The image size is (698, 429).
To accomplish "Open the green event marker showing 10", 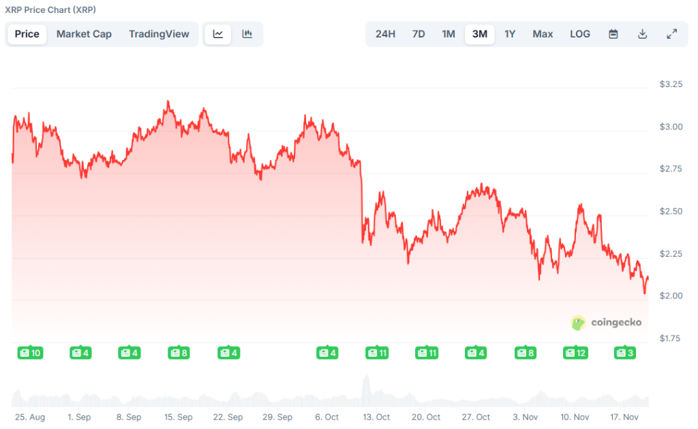I will (30, 353).
